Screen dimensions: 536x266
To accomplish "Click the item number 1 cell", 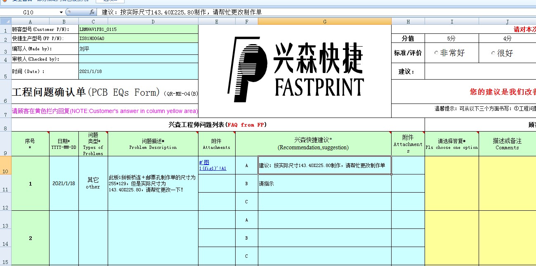I will (x=30, y=184).
